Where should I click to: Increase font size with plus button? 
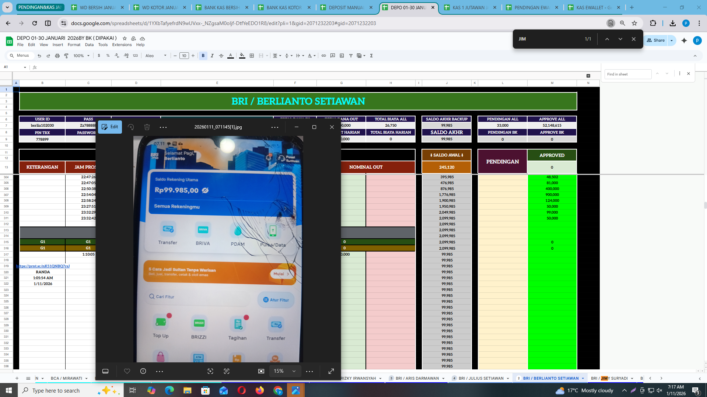193,56
